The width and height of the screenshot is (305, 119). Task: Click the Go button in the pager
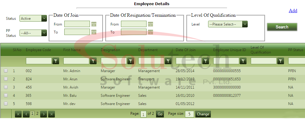point(160,114)
